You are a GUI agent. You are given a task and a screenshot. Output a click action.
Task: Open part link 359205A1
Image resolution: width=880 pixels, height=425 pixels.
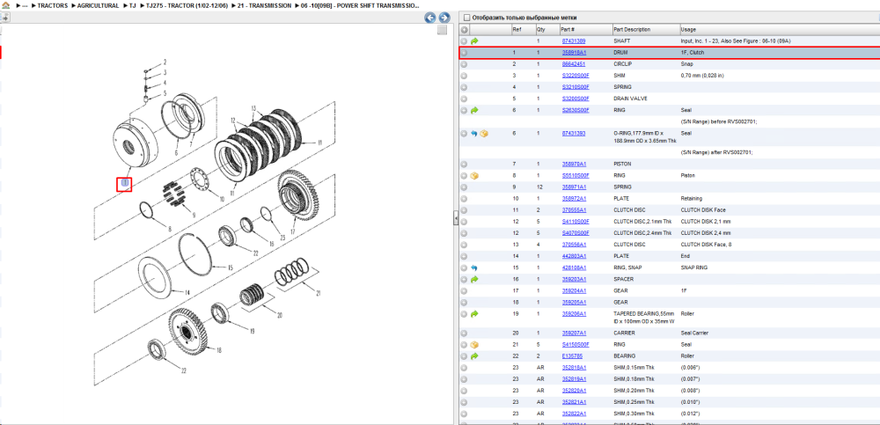[x=574, y=302]
